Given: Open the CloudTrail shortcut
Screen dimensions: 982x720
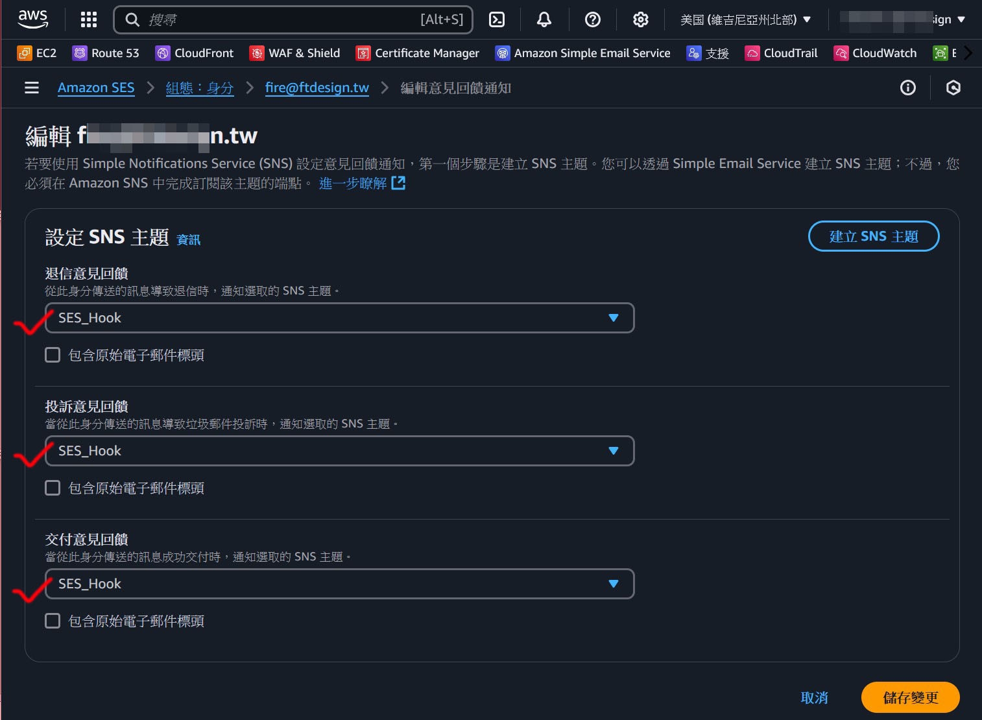Looking at the screenshot, I should (x=781, y=53).
